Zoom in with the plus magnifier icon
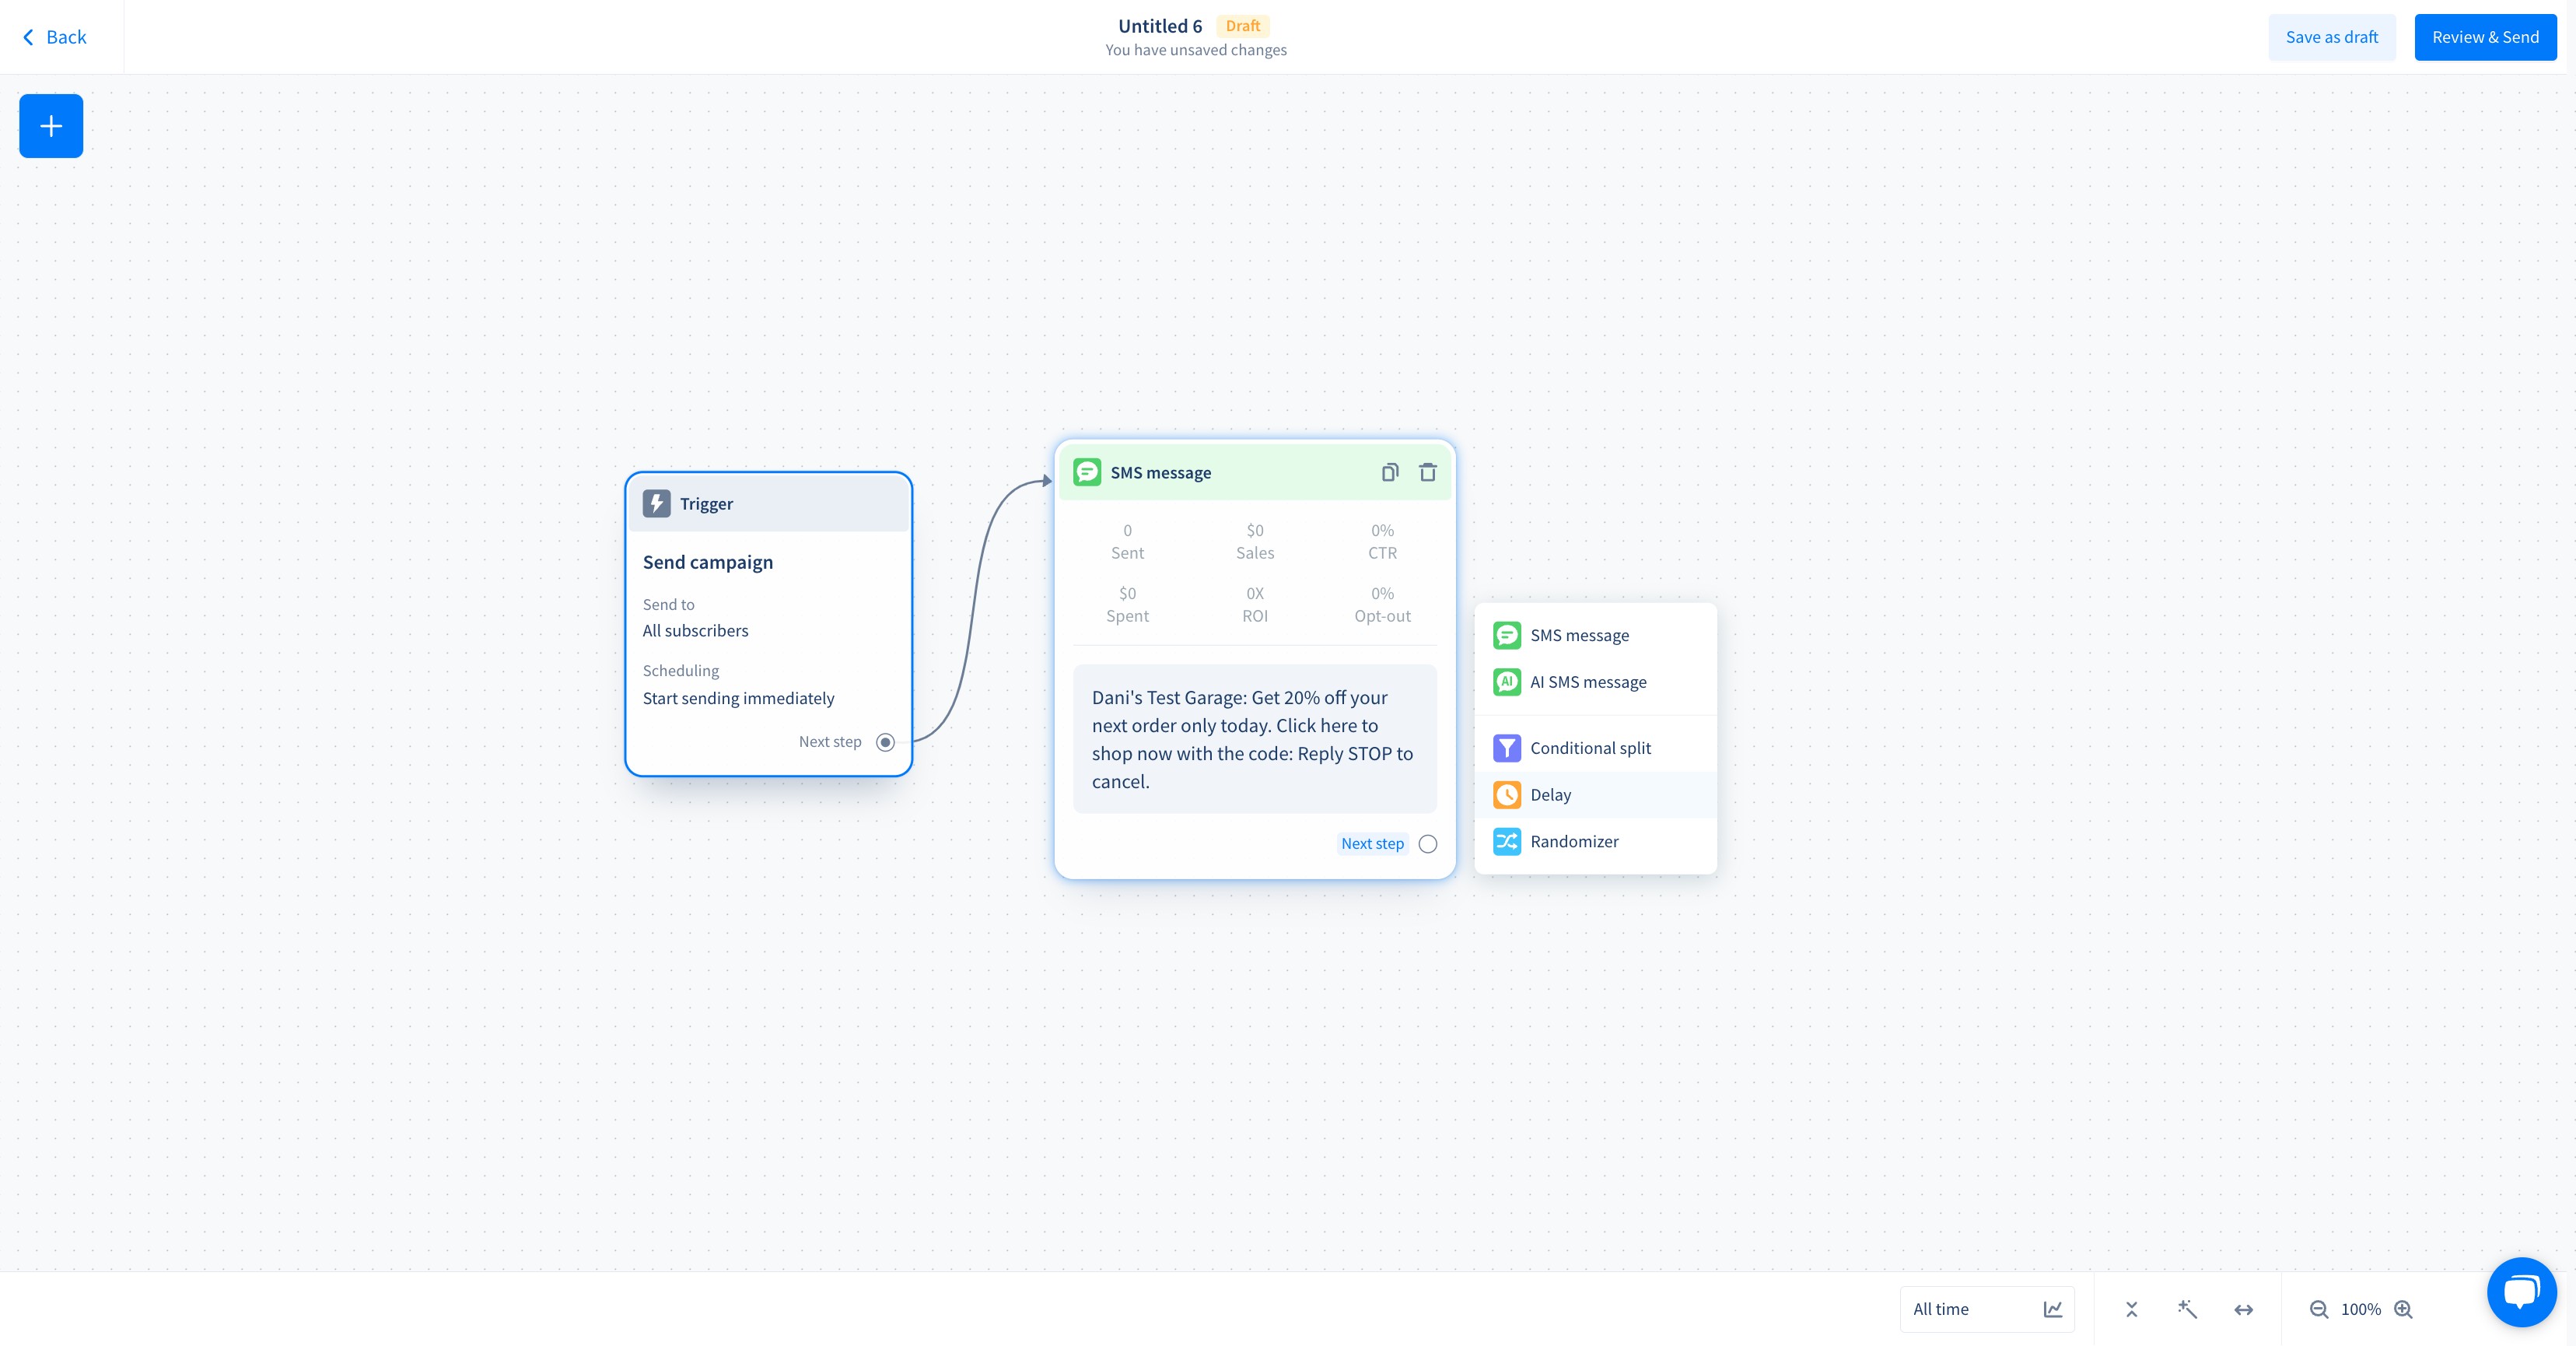2576x1346 pixels. pos(2403,1309)
